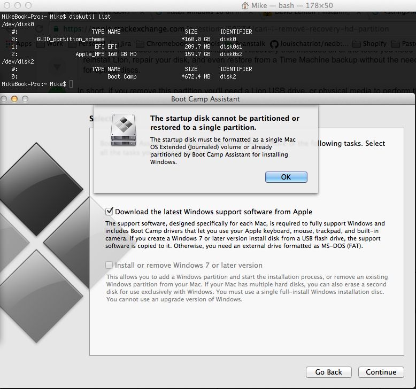Toggle Install or remove Windows 7 checkbox
This screenshot has width=416, height=389.
pyautogui.click(x=109, y=265)
